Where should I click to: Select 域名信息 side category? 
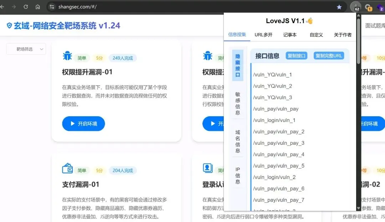point(238,141)
